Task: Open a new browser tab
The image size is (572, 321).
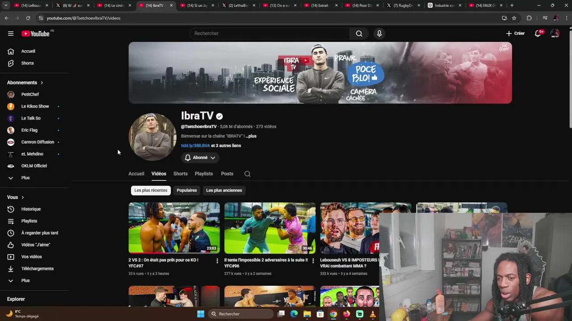Action: [x=512, y=5]
